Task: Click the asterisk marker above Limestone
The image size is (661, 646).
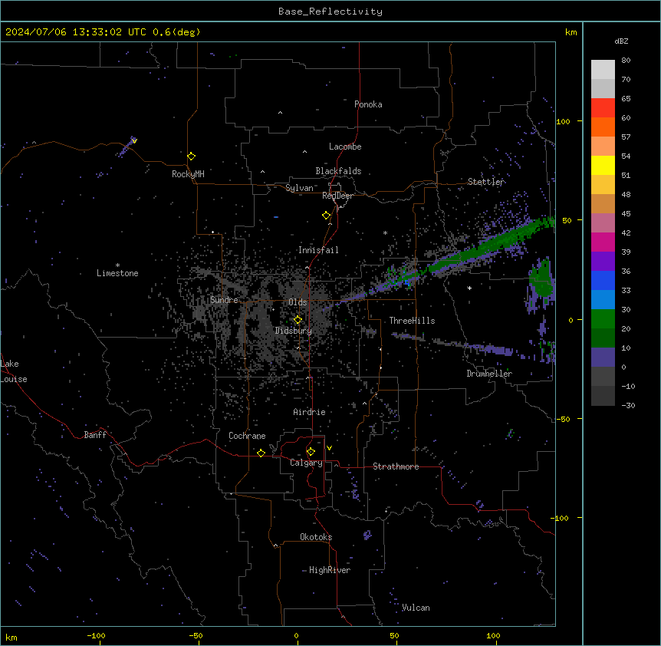Action: 117,265
